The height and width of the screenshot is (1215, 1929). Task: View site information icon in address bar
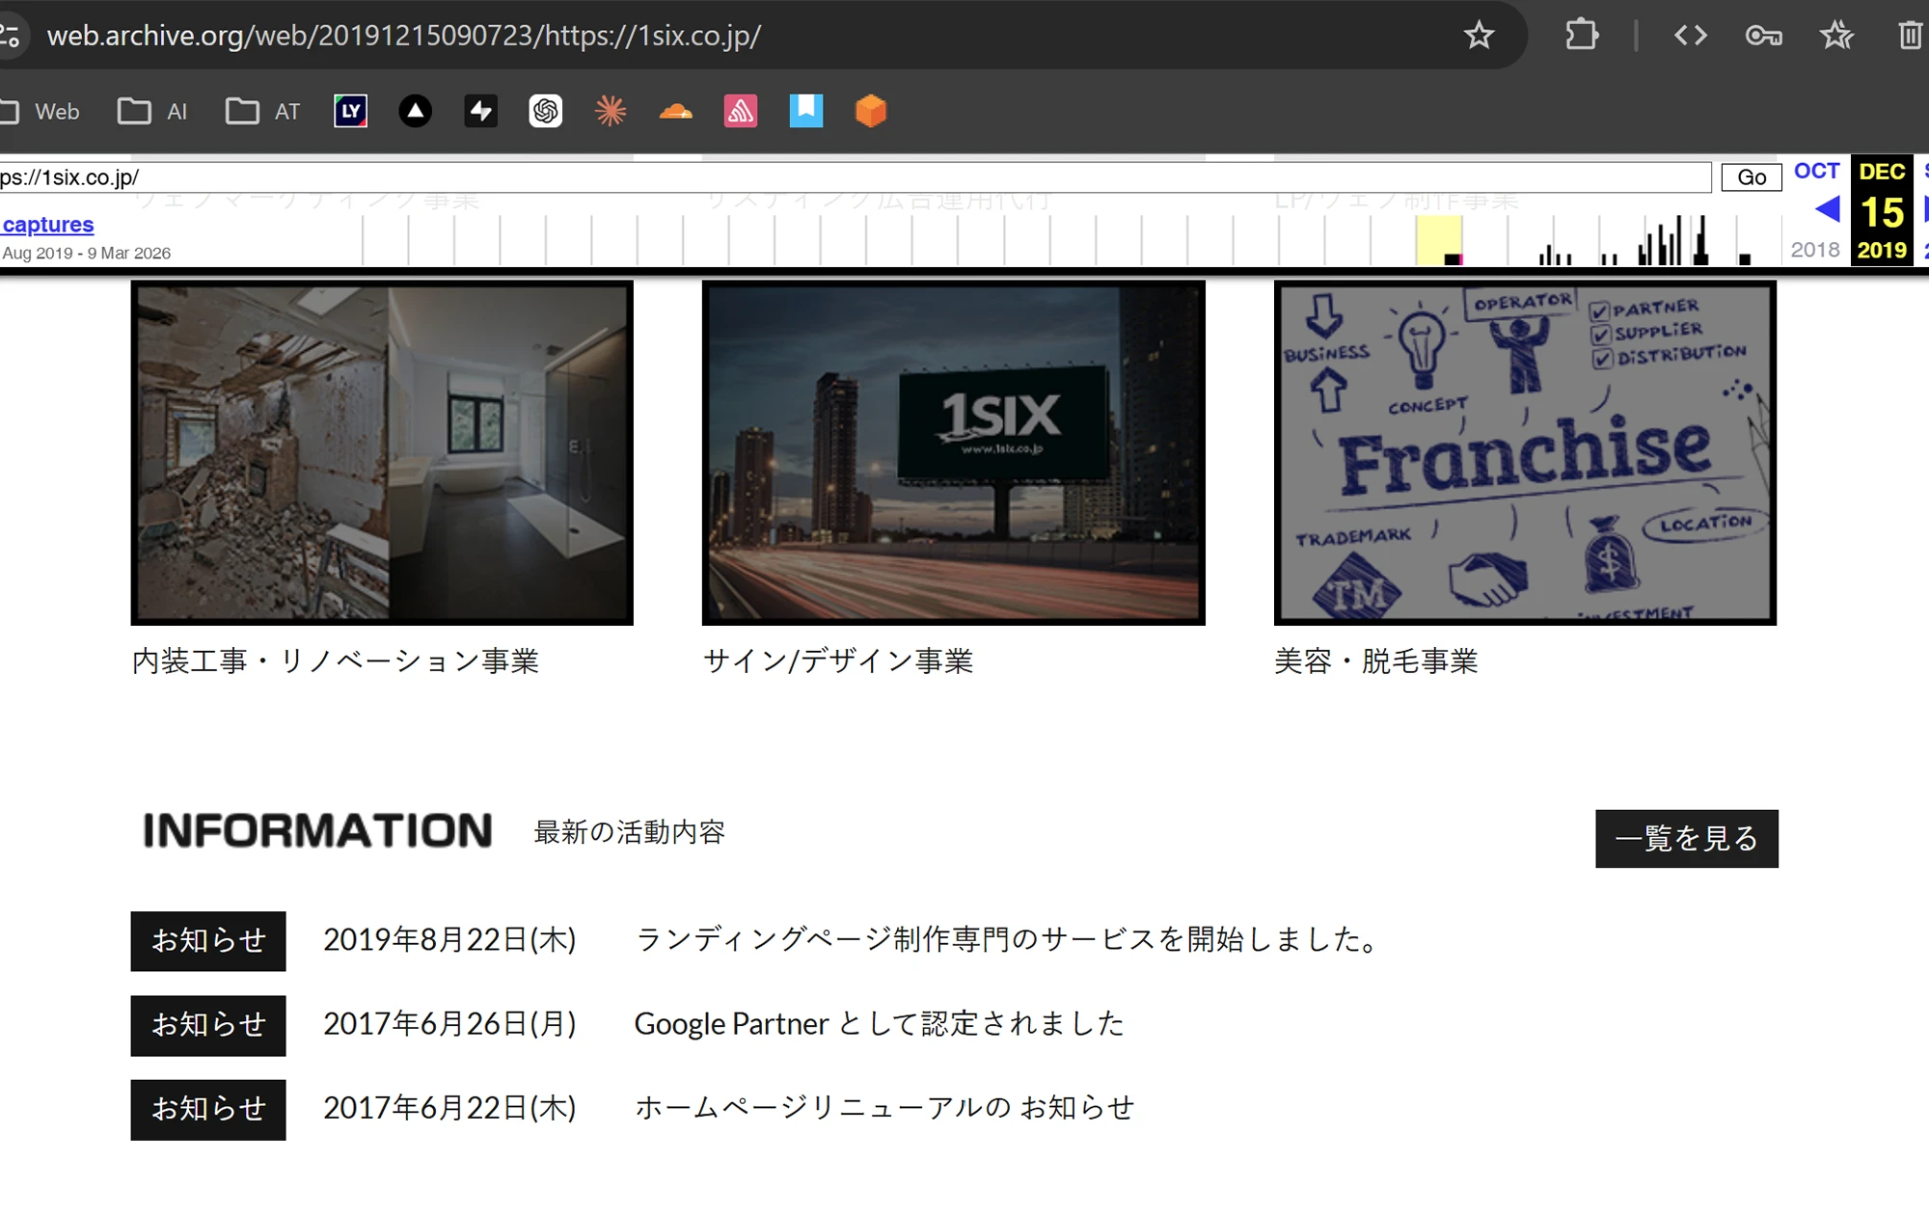(10, 36)
